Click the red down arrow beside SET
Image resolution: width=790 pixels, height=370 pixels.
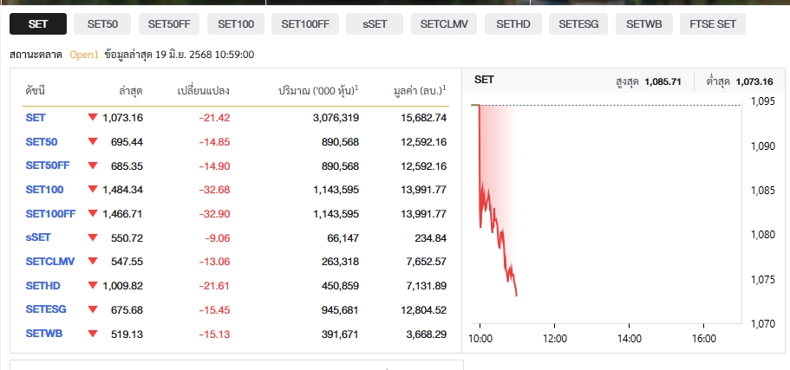tap(93, 117)
